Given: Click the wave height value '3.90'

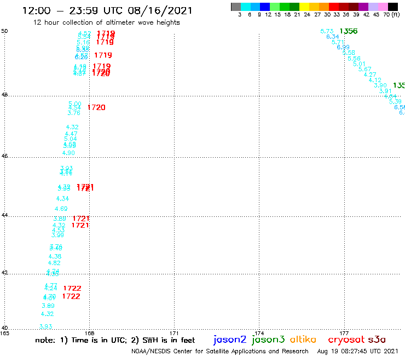Looking at the screenshot, I should (x=380, y=85).
